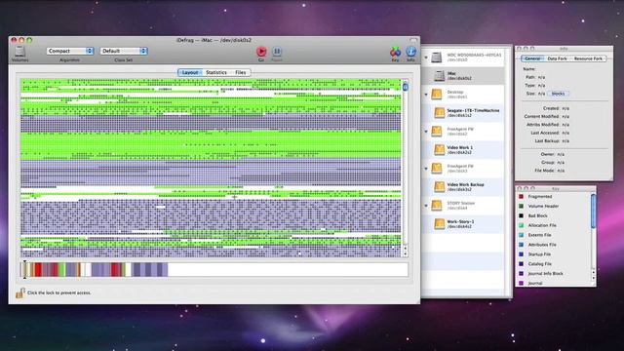Click the Extents File swatch in Key
Image resolution: width=624 pixels, height=351 pixels.
521,235
